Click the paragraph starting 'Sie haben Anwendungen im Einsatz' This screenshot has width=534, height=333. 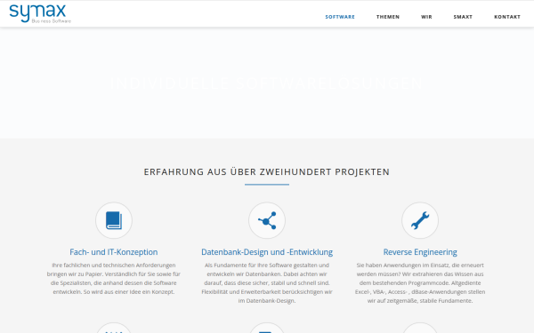(x=420, y=282)
